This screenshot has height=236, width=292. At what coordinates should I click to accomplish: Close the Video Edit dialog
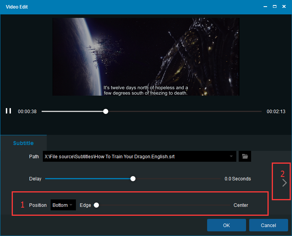coord(284,7)
